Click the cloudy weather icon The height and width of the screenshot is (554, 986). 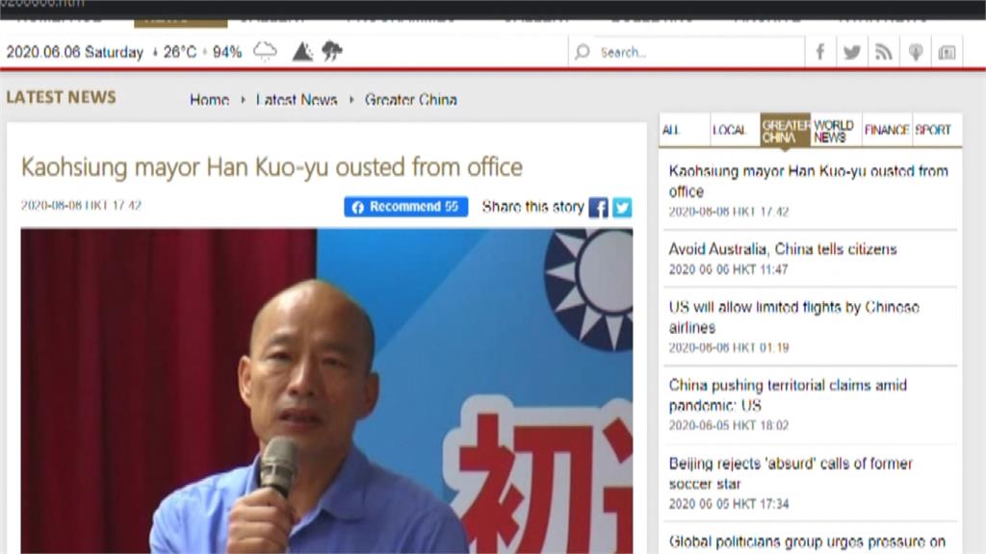(265, 51)
